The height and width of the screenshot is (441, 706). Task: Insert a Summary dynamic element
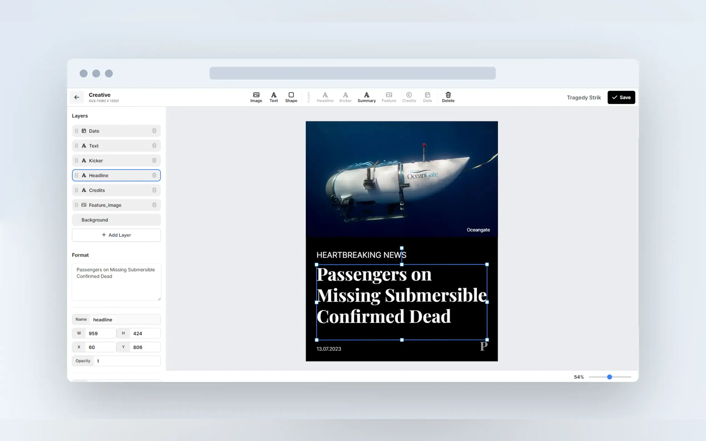click(366, 97)
